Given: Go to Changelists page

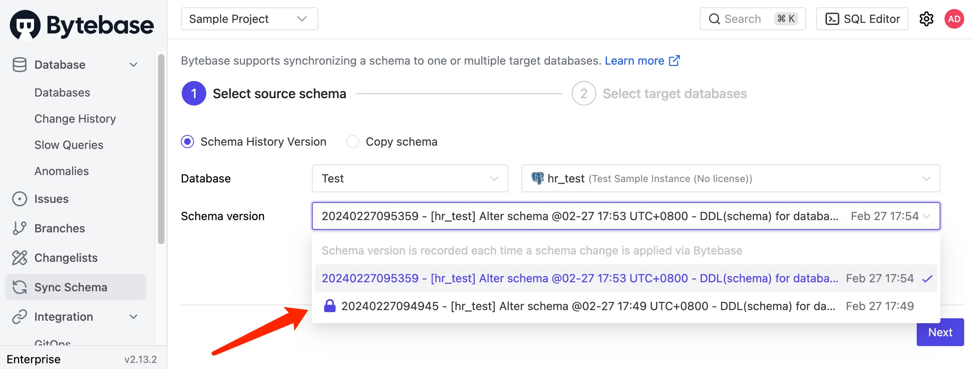Looking at the screenshot, I should [66, 258].
